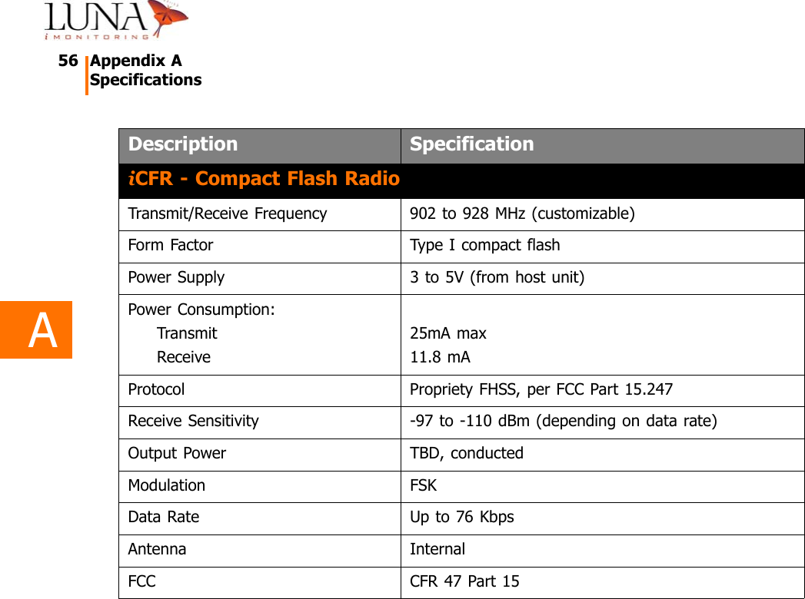
Task: Click the 11.8 mA receive value
Action: pos(440,357)
